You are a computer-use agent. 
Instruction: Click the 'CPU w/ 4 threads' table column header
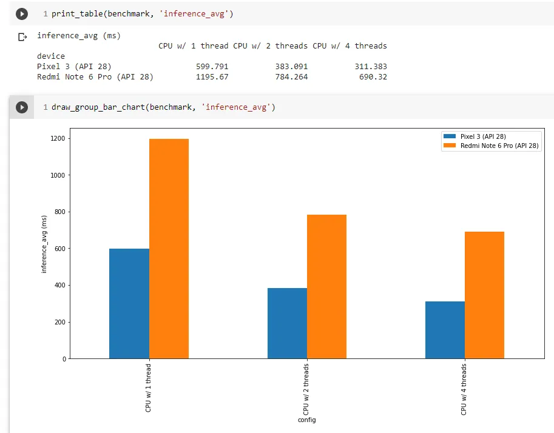(x=350, y=46)
